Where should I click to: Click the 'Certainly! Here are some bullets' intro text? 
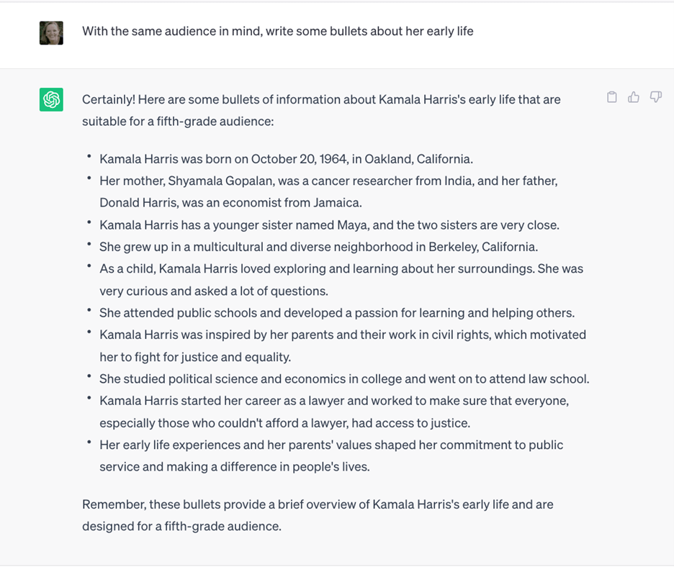point(320,99)
